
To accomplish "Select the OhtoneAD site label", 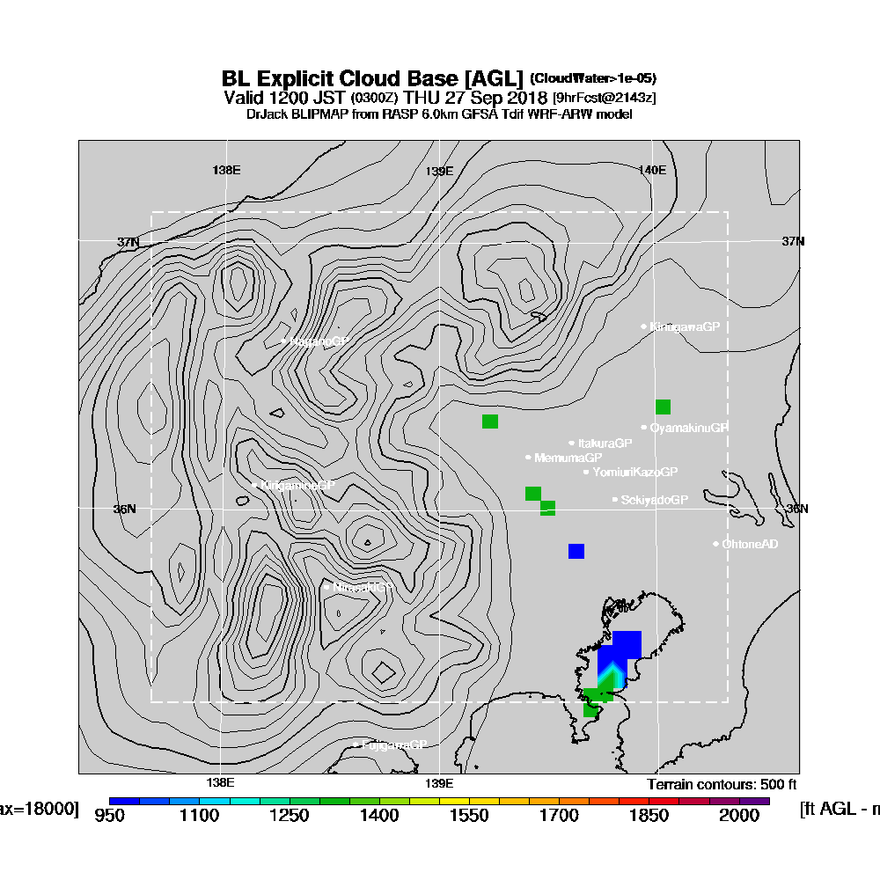I will 750,544.
